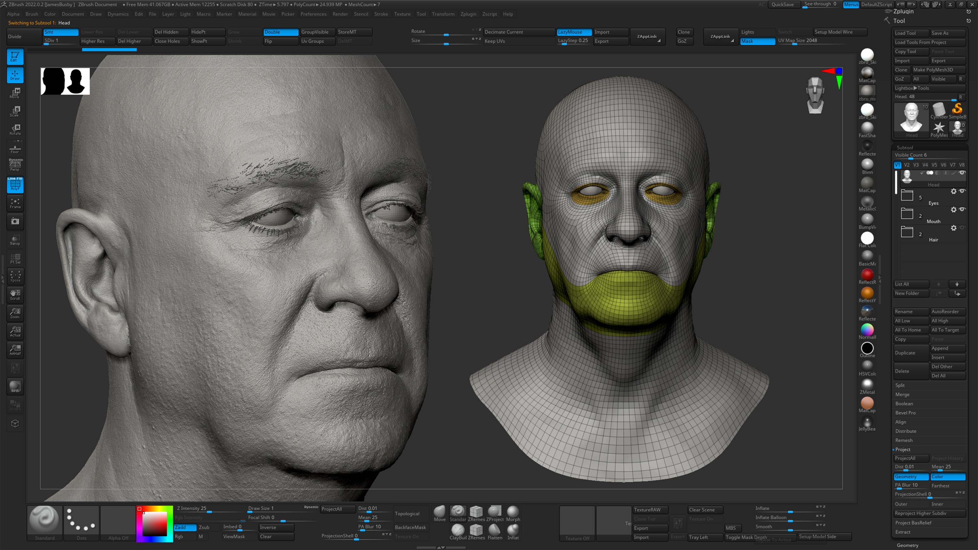This screenshot has height=550, width=978.
Task: Select the ClayBuildup brush icon
Action: (458, 531)
